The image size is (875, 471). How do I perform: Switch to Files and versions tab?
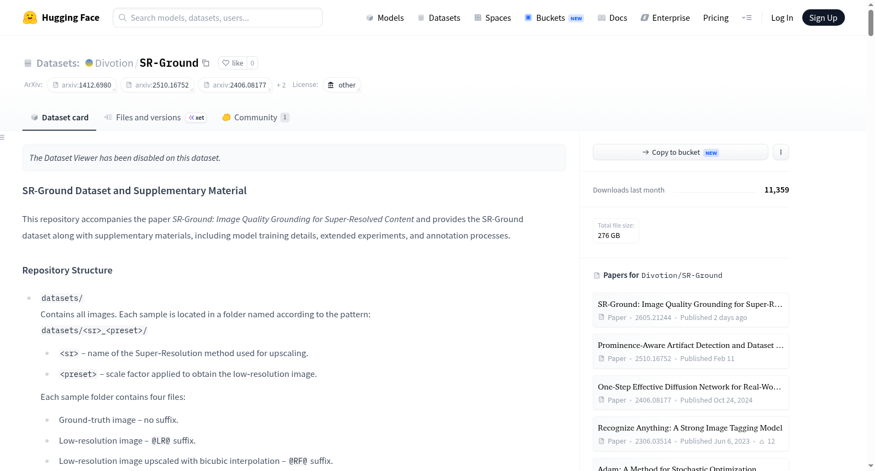[155, 118]
